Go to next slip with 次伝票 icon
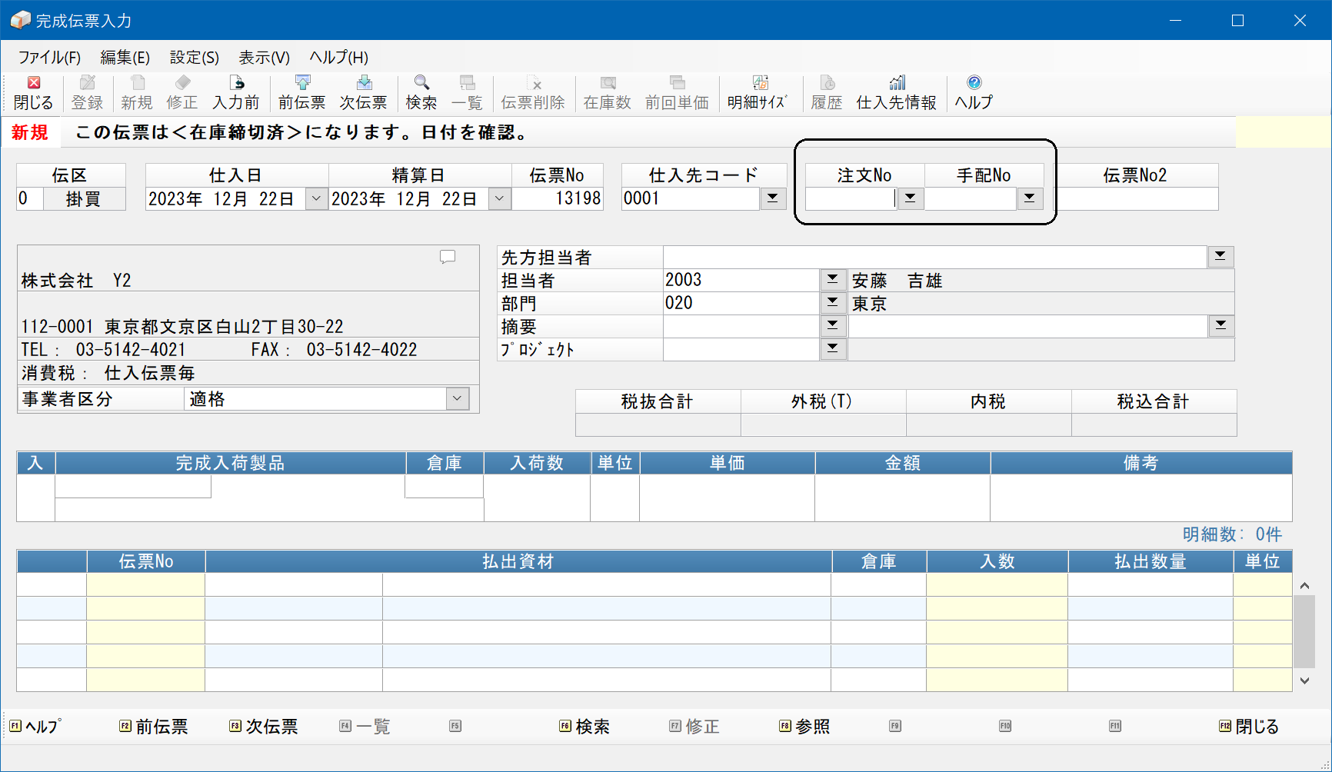 coord(363,83)
